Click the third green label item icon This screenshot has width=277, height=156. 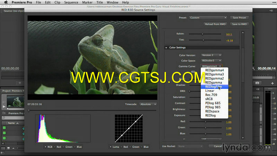[4, 138]
